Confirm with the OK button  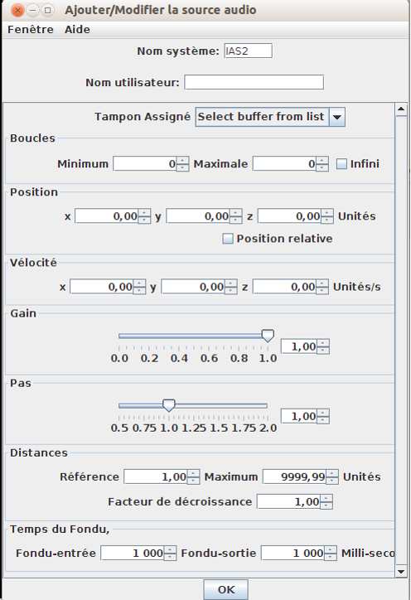[225, 589]
